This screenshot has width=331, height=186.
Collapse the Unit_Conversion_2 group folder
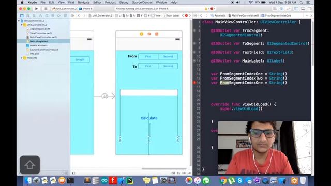click(22, 25)
